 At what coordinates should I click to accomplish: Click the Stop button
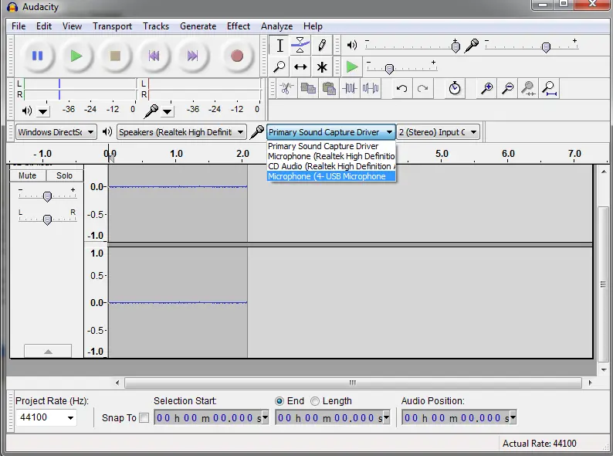[115, 56]
